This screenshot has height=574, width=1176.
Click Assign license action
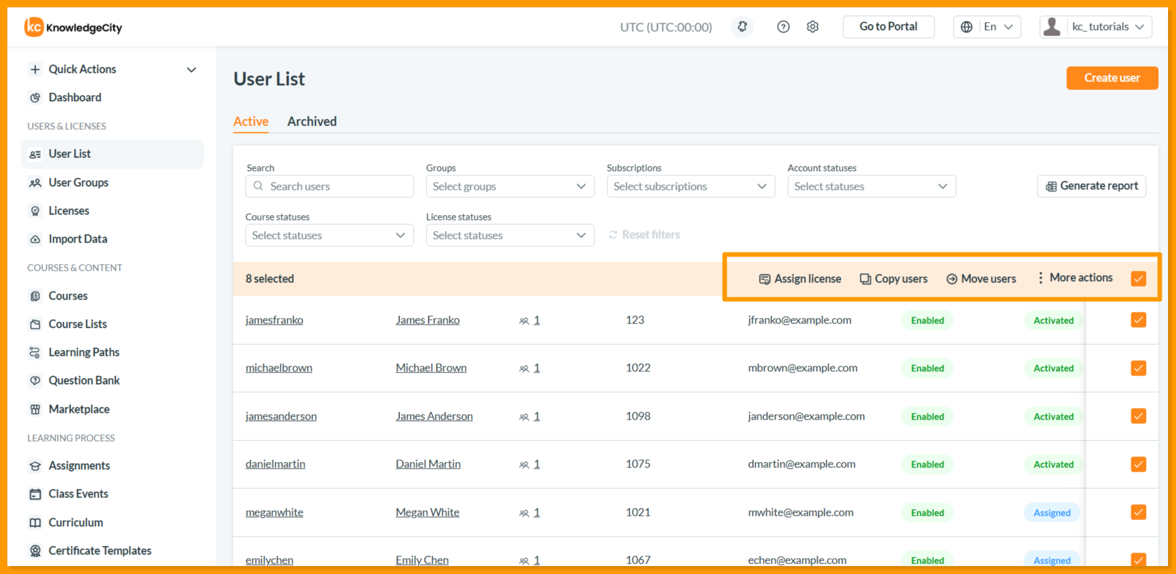coord(800,279)
